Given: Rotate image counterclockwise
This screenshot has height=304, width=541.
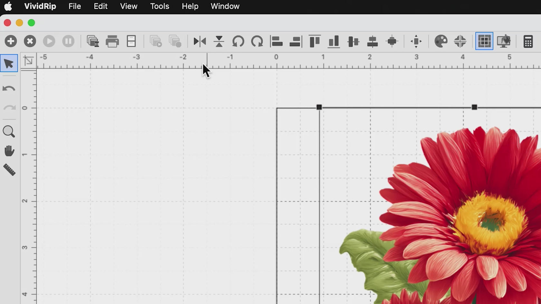Looking at the screenshot, I should pyautogui.click(x=238, y=41).
